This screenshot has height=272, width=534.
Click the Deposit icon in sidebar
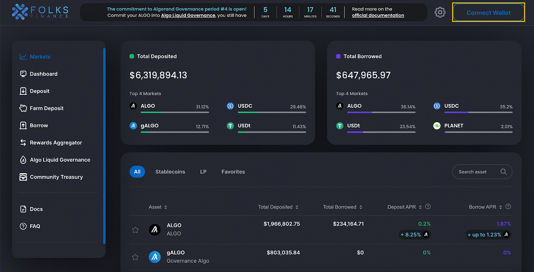coord(23,91)
